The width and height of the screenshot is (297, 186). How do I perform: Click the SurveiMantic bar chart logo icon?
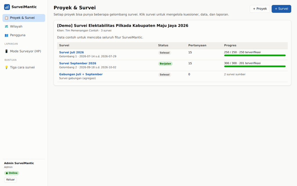coord(7,7)
